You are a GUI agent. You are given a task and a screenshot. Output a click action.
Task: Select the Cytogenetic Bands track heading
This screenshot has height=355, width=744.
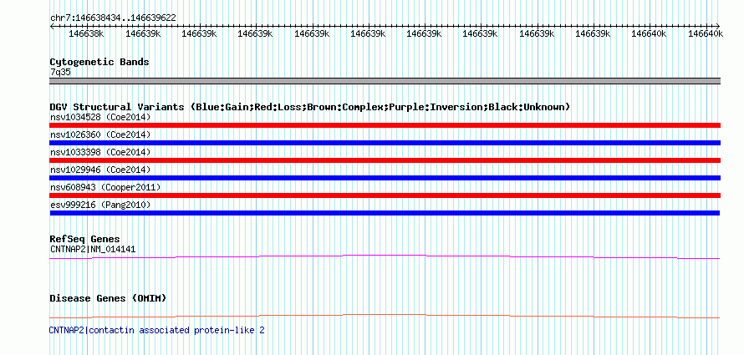[x=99, y=62]
